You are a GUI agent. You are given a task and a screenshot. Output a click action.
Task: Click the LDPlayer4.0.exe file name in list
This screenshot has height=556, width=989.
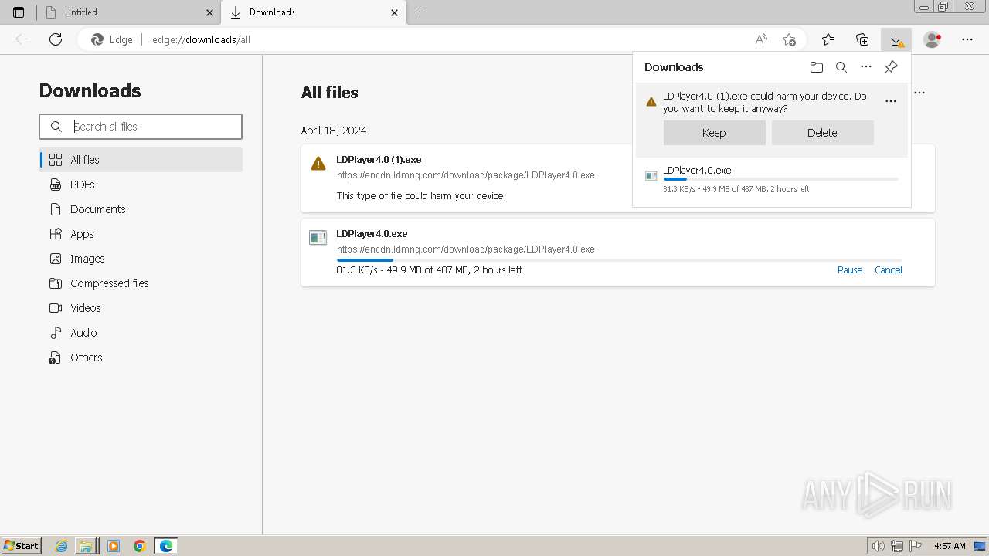[372, 234]
